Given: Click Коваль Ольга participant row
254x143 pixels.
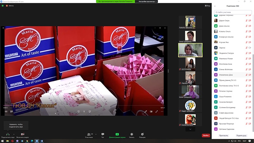Looking at the screenshot, I should [x=233, y=31].
